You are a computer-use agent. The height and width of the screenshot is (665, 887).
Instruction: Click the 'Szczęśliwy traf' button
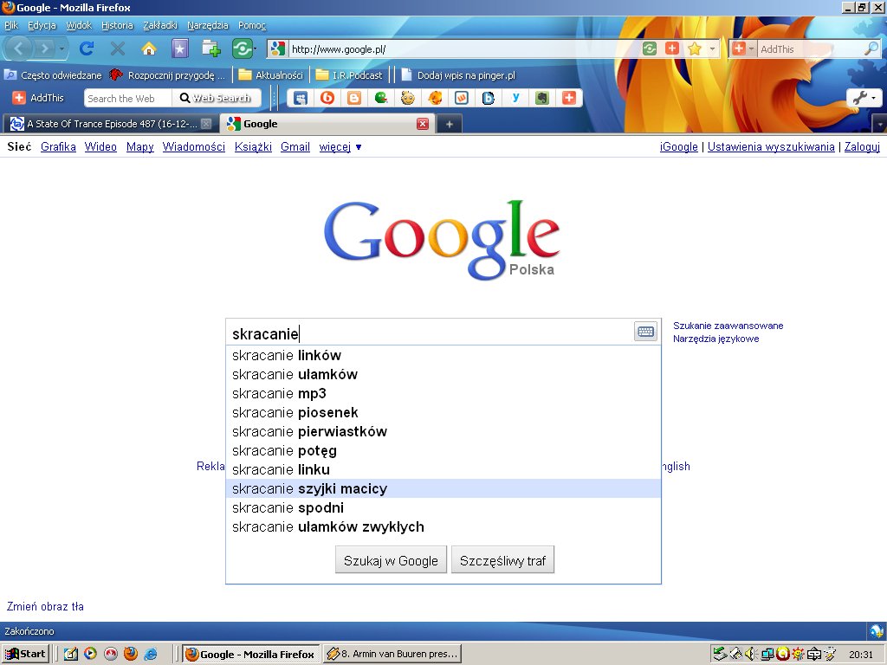[x=502, y=560]
